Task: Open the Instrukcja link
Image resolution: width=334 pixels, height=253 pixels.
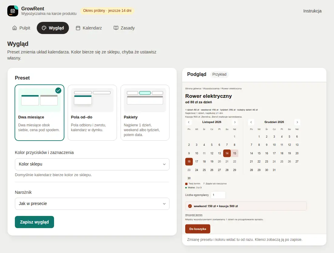Action: pyautogui.click(x=312, y=11)
